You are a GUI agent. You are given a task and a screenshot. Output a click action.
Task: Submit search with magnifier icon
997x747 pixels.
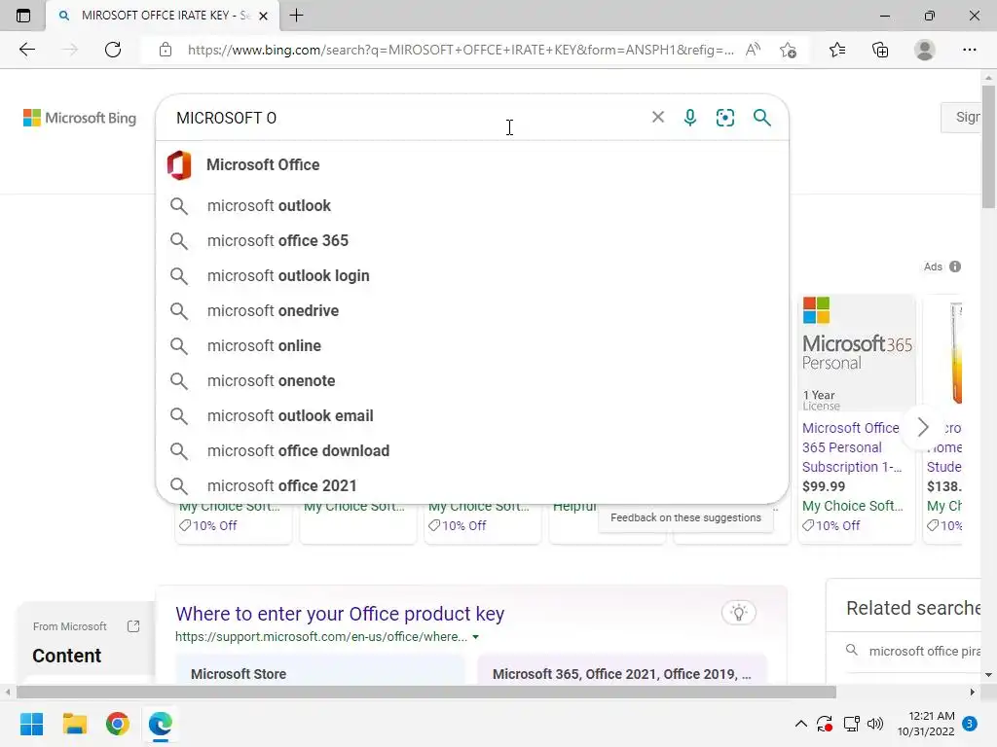[x=761, y=117]
